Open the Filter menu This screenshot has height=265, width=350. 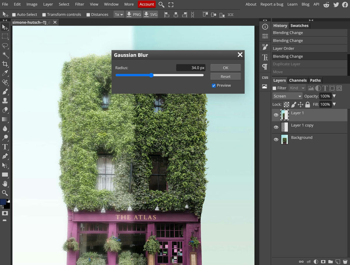click(79, 4)
